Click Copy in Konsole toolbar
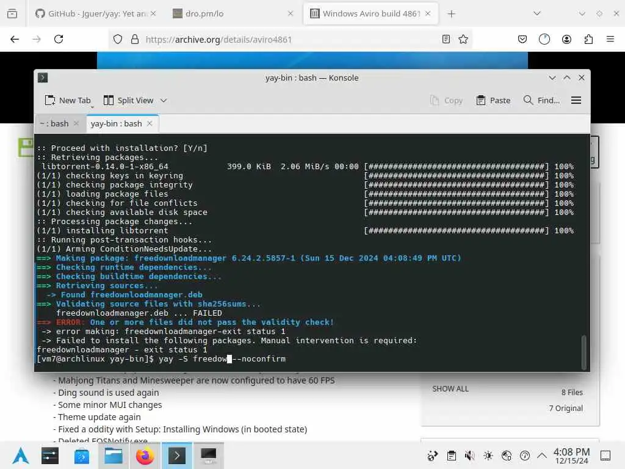 click(446, 101)
